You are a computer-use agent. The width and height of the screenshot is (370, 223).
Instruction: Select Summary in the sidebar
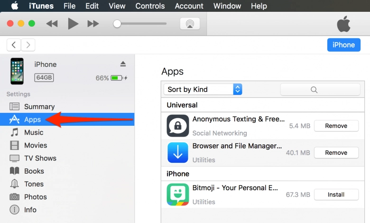coord(67,107)
